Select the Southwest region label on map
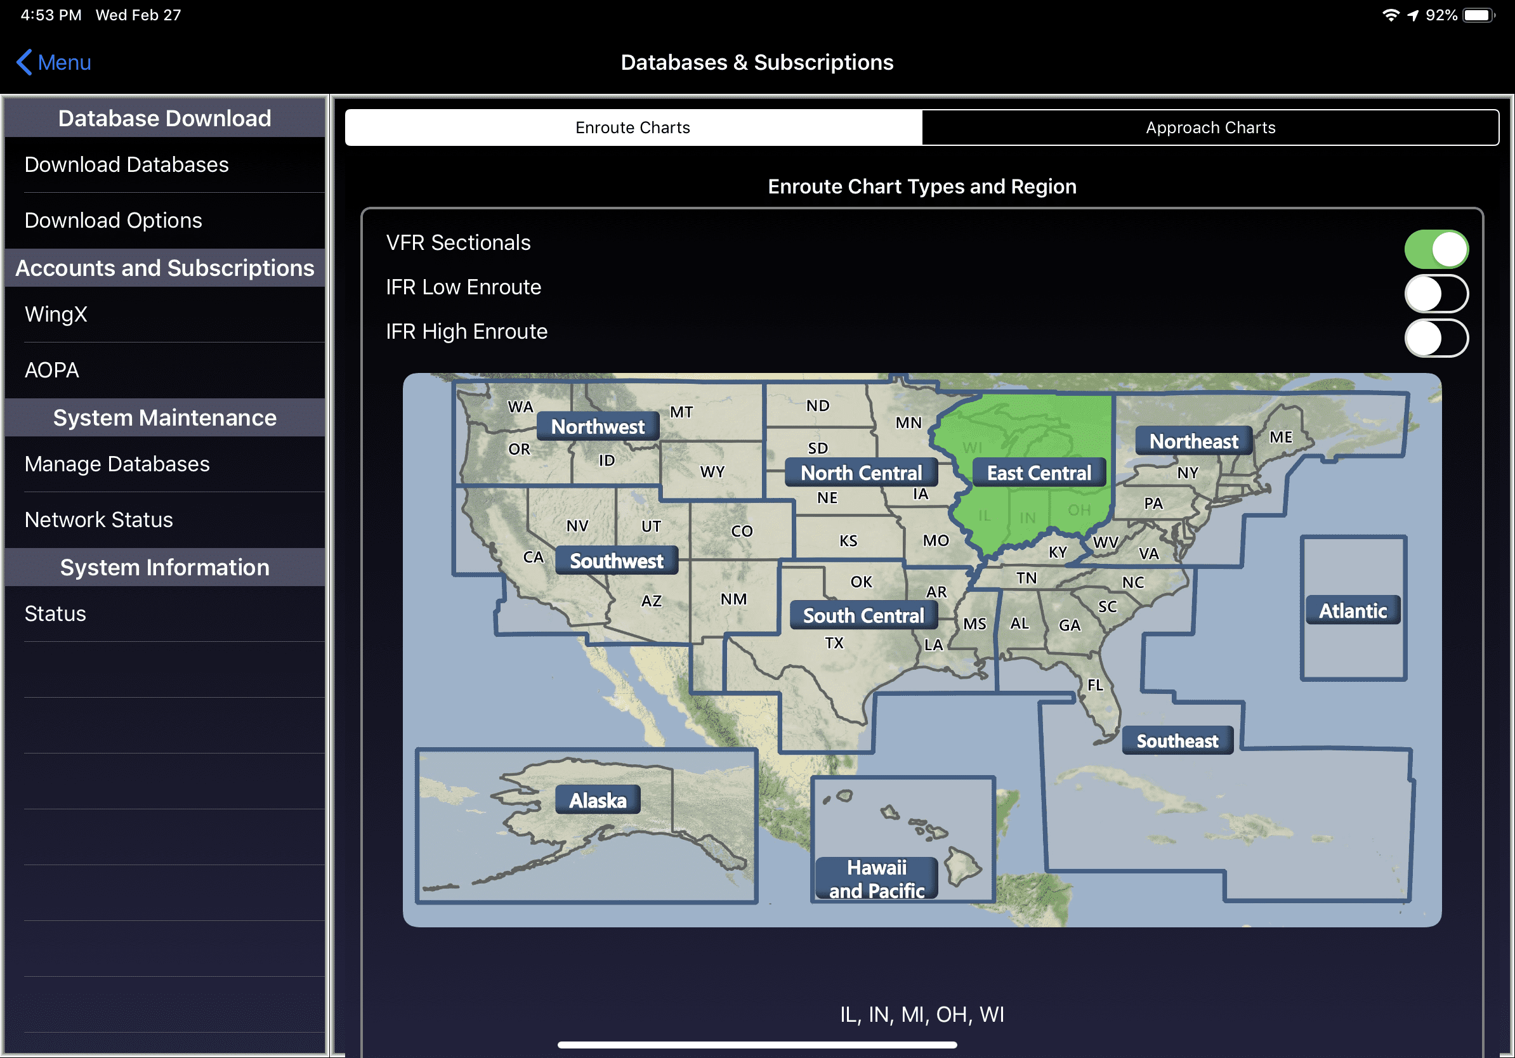 click(x=615, y=561)
